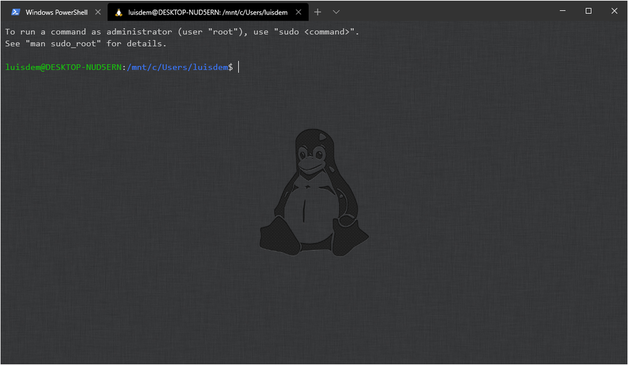Switch to the Windows PowerShell tab
The height and width of the screenshot is (365, 628).
(55, 12)
